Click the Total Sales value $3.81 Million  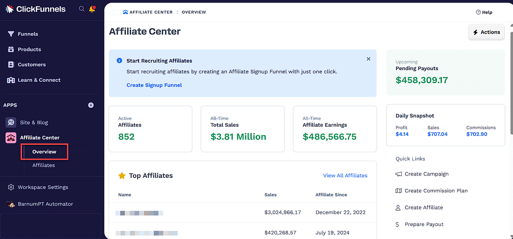238,136
